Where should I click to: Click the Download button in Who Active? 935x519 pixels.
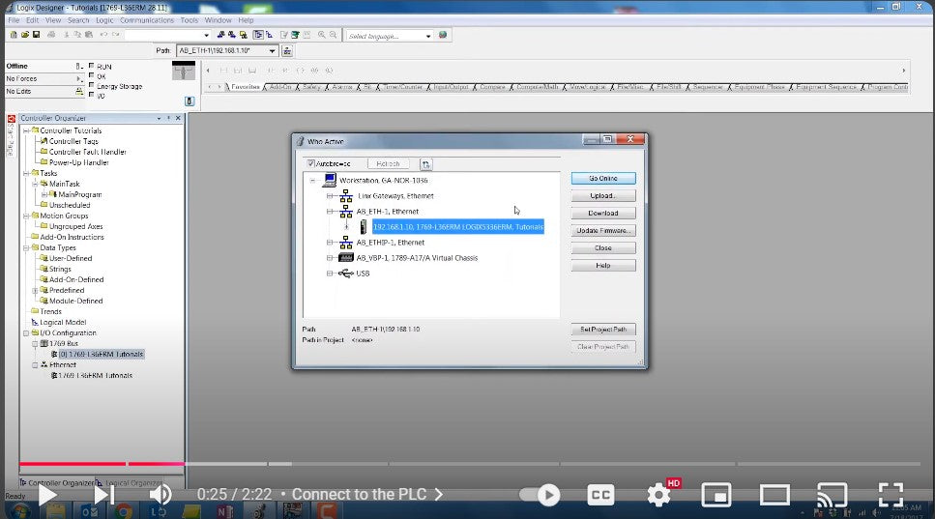(602, 213)
